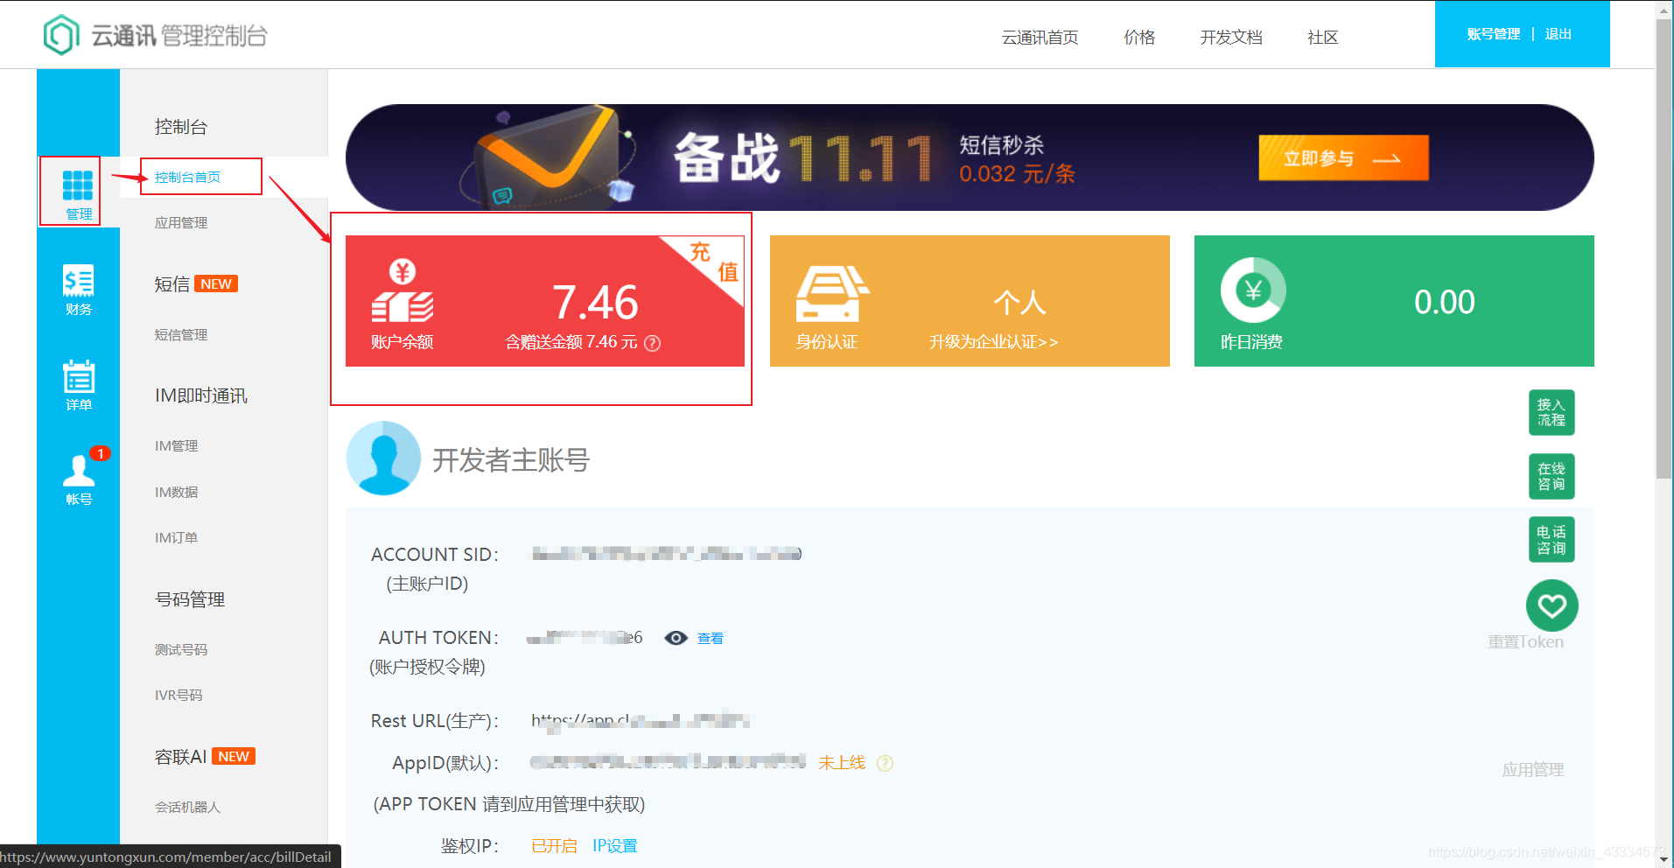Click the 容联AI section heading
Screen dimensions: 1674x868
click(x=180, y=756)
